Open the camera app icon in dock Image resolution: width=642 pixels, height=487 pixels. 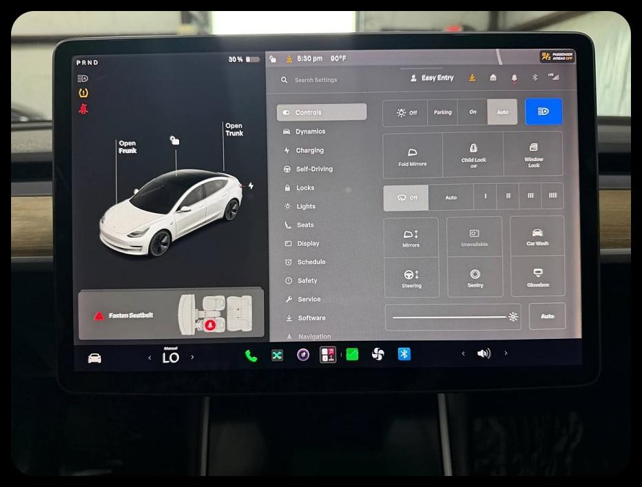pyautogui.click(x=303, y=355)
